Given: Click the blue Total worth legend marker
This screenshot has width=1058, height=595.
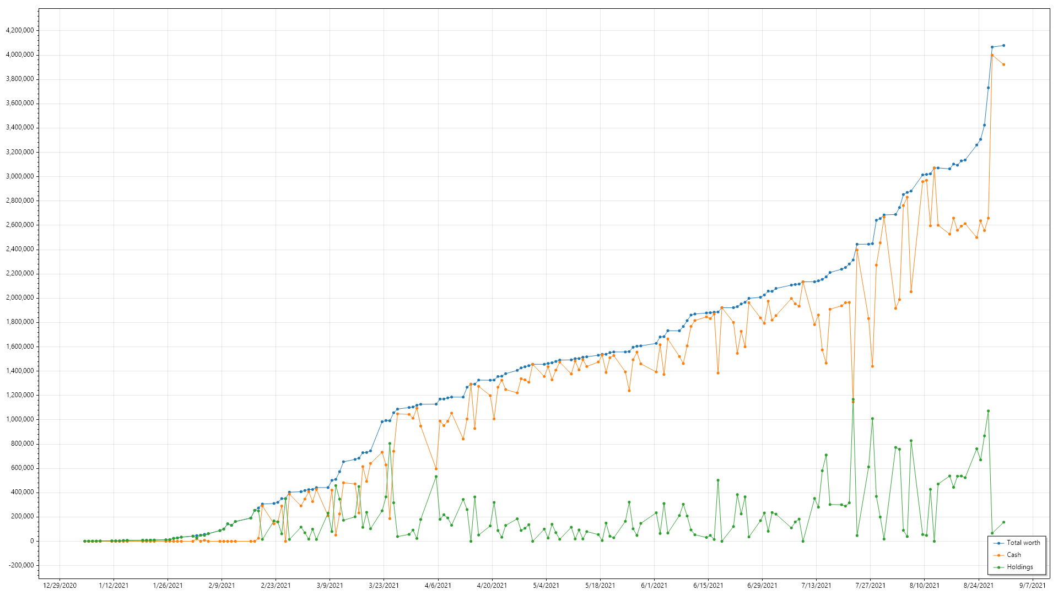Looking at the screenshot, I should click(x=998, y=543).
